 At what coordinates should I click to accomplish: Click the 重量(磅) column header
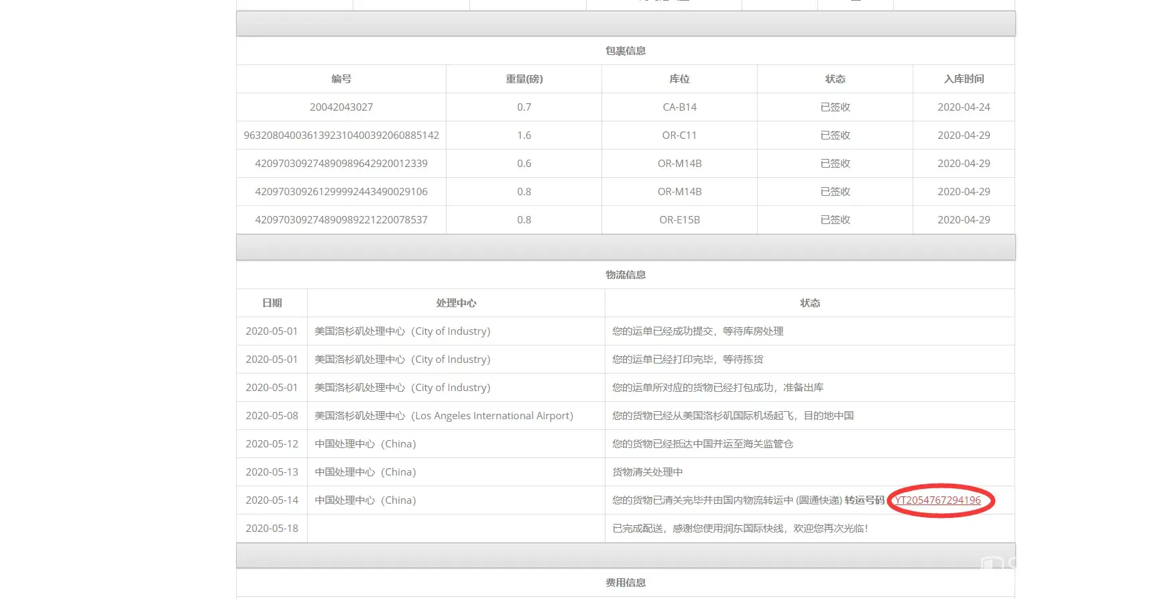524,79
